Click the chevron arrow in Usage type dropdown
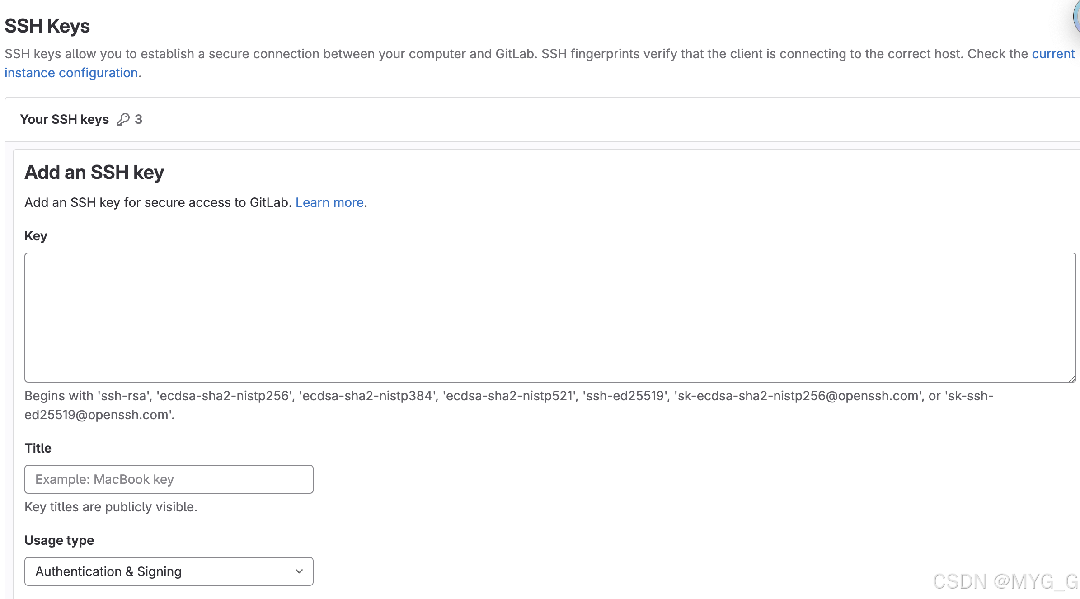This screenshot has width=1080, height=599. click(x=299, y=571)
